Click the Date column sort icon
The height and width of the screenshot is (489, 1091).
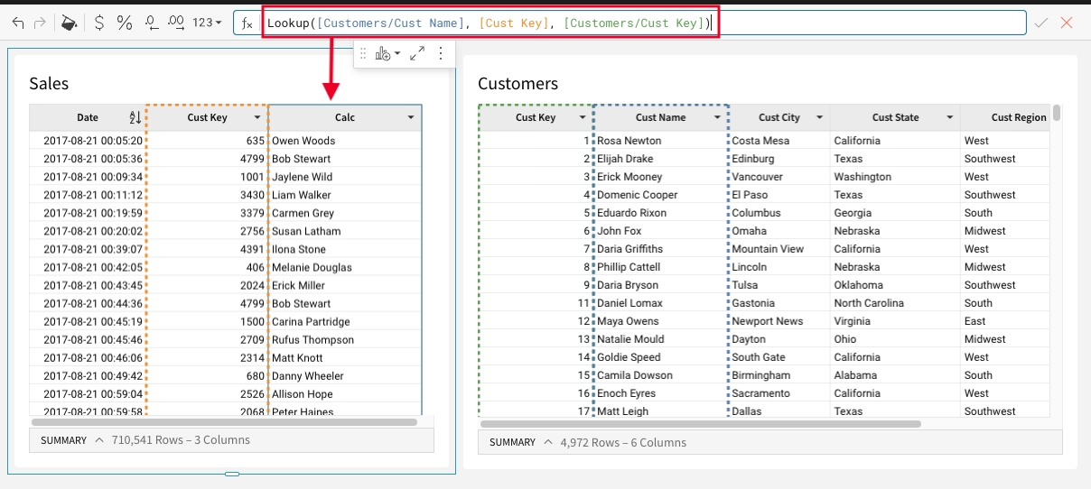(x=135, y=118)
